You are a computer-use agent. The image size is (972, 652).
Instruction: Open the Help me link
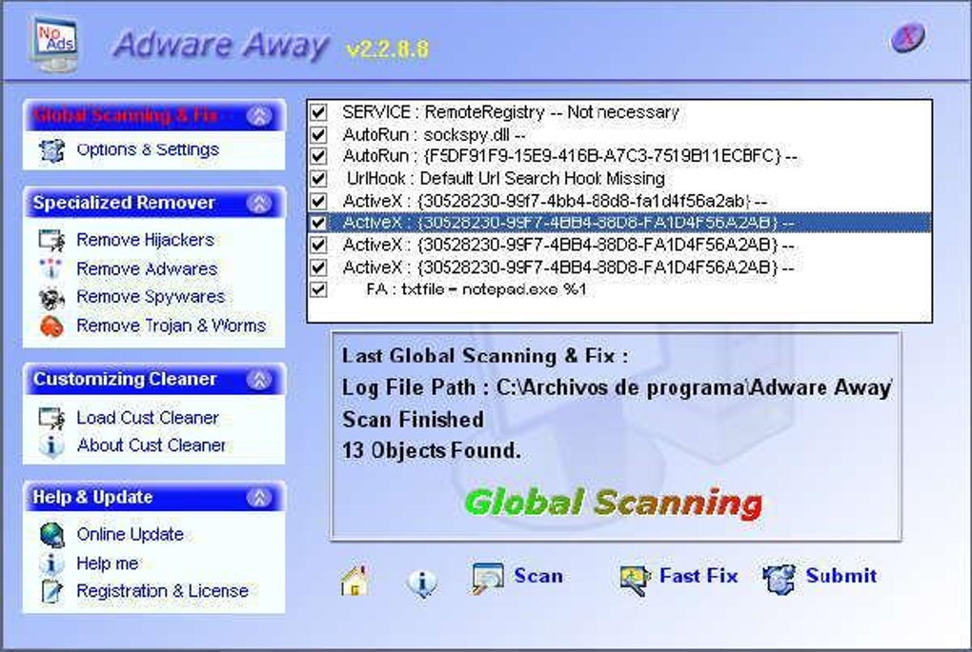pyautogui.click(x=108, y=563)
